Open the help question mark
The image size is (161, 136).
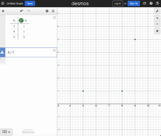151,3
